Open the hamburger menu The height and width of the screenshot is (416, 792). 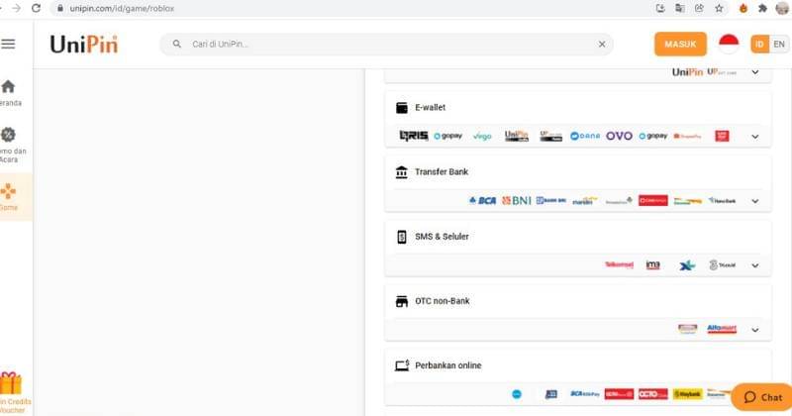(9, 44)
